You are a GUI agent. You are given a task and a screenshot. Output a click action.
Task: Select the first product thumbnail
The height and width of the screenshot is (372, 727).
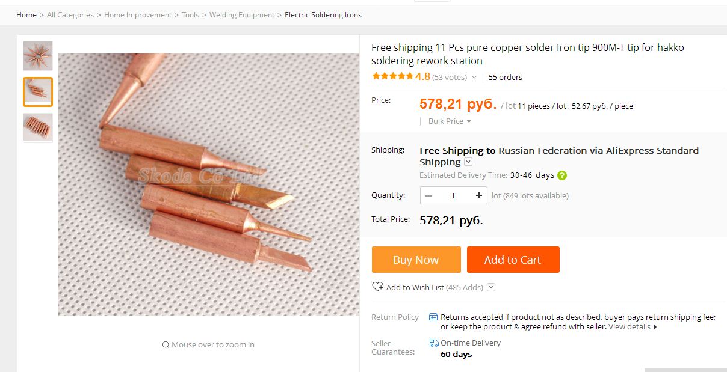[38, 56]
